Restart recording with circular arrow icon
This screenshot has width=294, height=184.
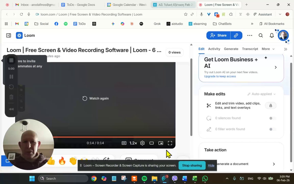pos(11,87)
